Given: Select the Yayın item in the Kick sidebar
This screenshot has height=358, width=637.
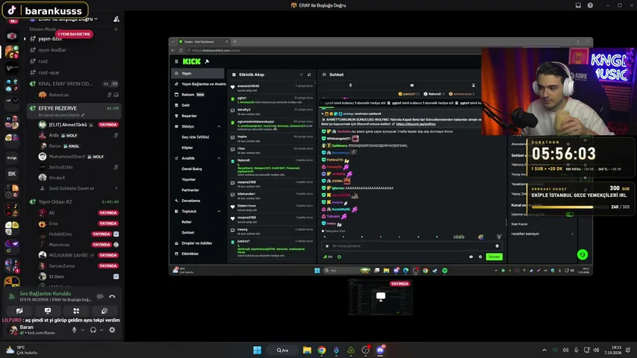Looking at the screenshot, I should 198,74.
